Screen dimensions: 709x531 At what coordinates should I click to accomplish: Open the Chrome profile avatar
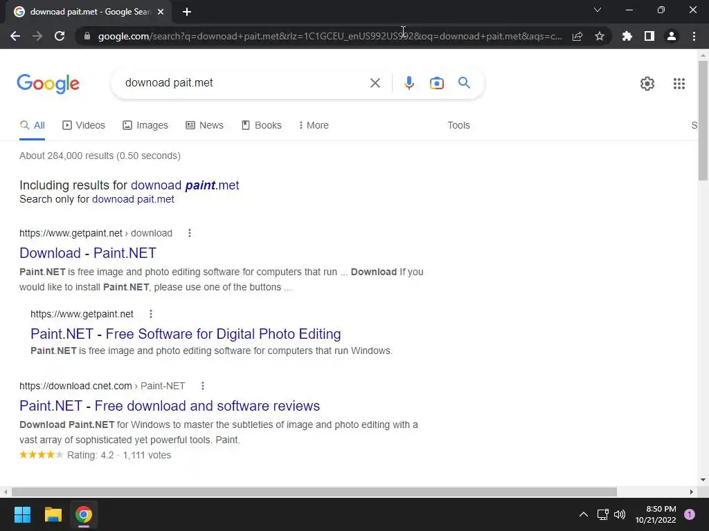[672, 36]
